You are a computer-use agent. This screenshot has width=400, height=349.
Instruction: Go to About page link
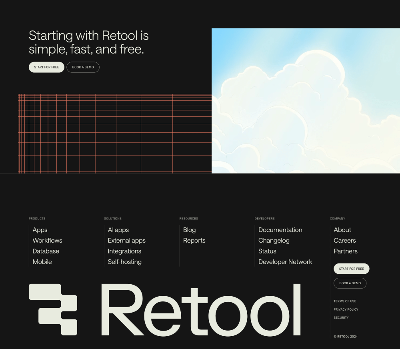(x=342, y=230)
